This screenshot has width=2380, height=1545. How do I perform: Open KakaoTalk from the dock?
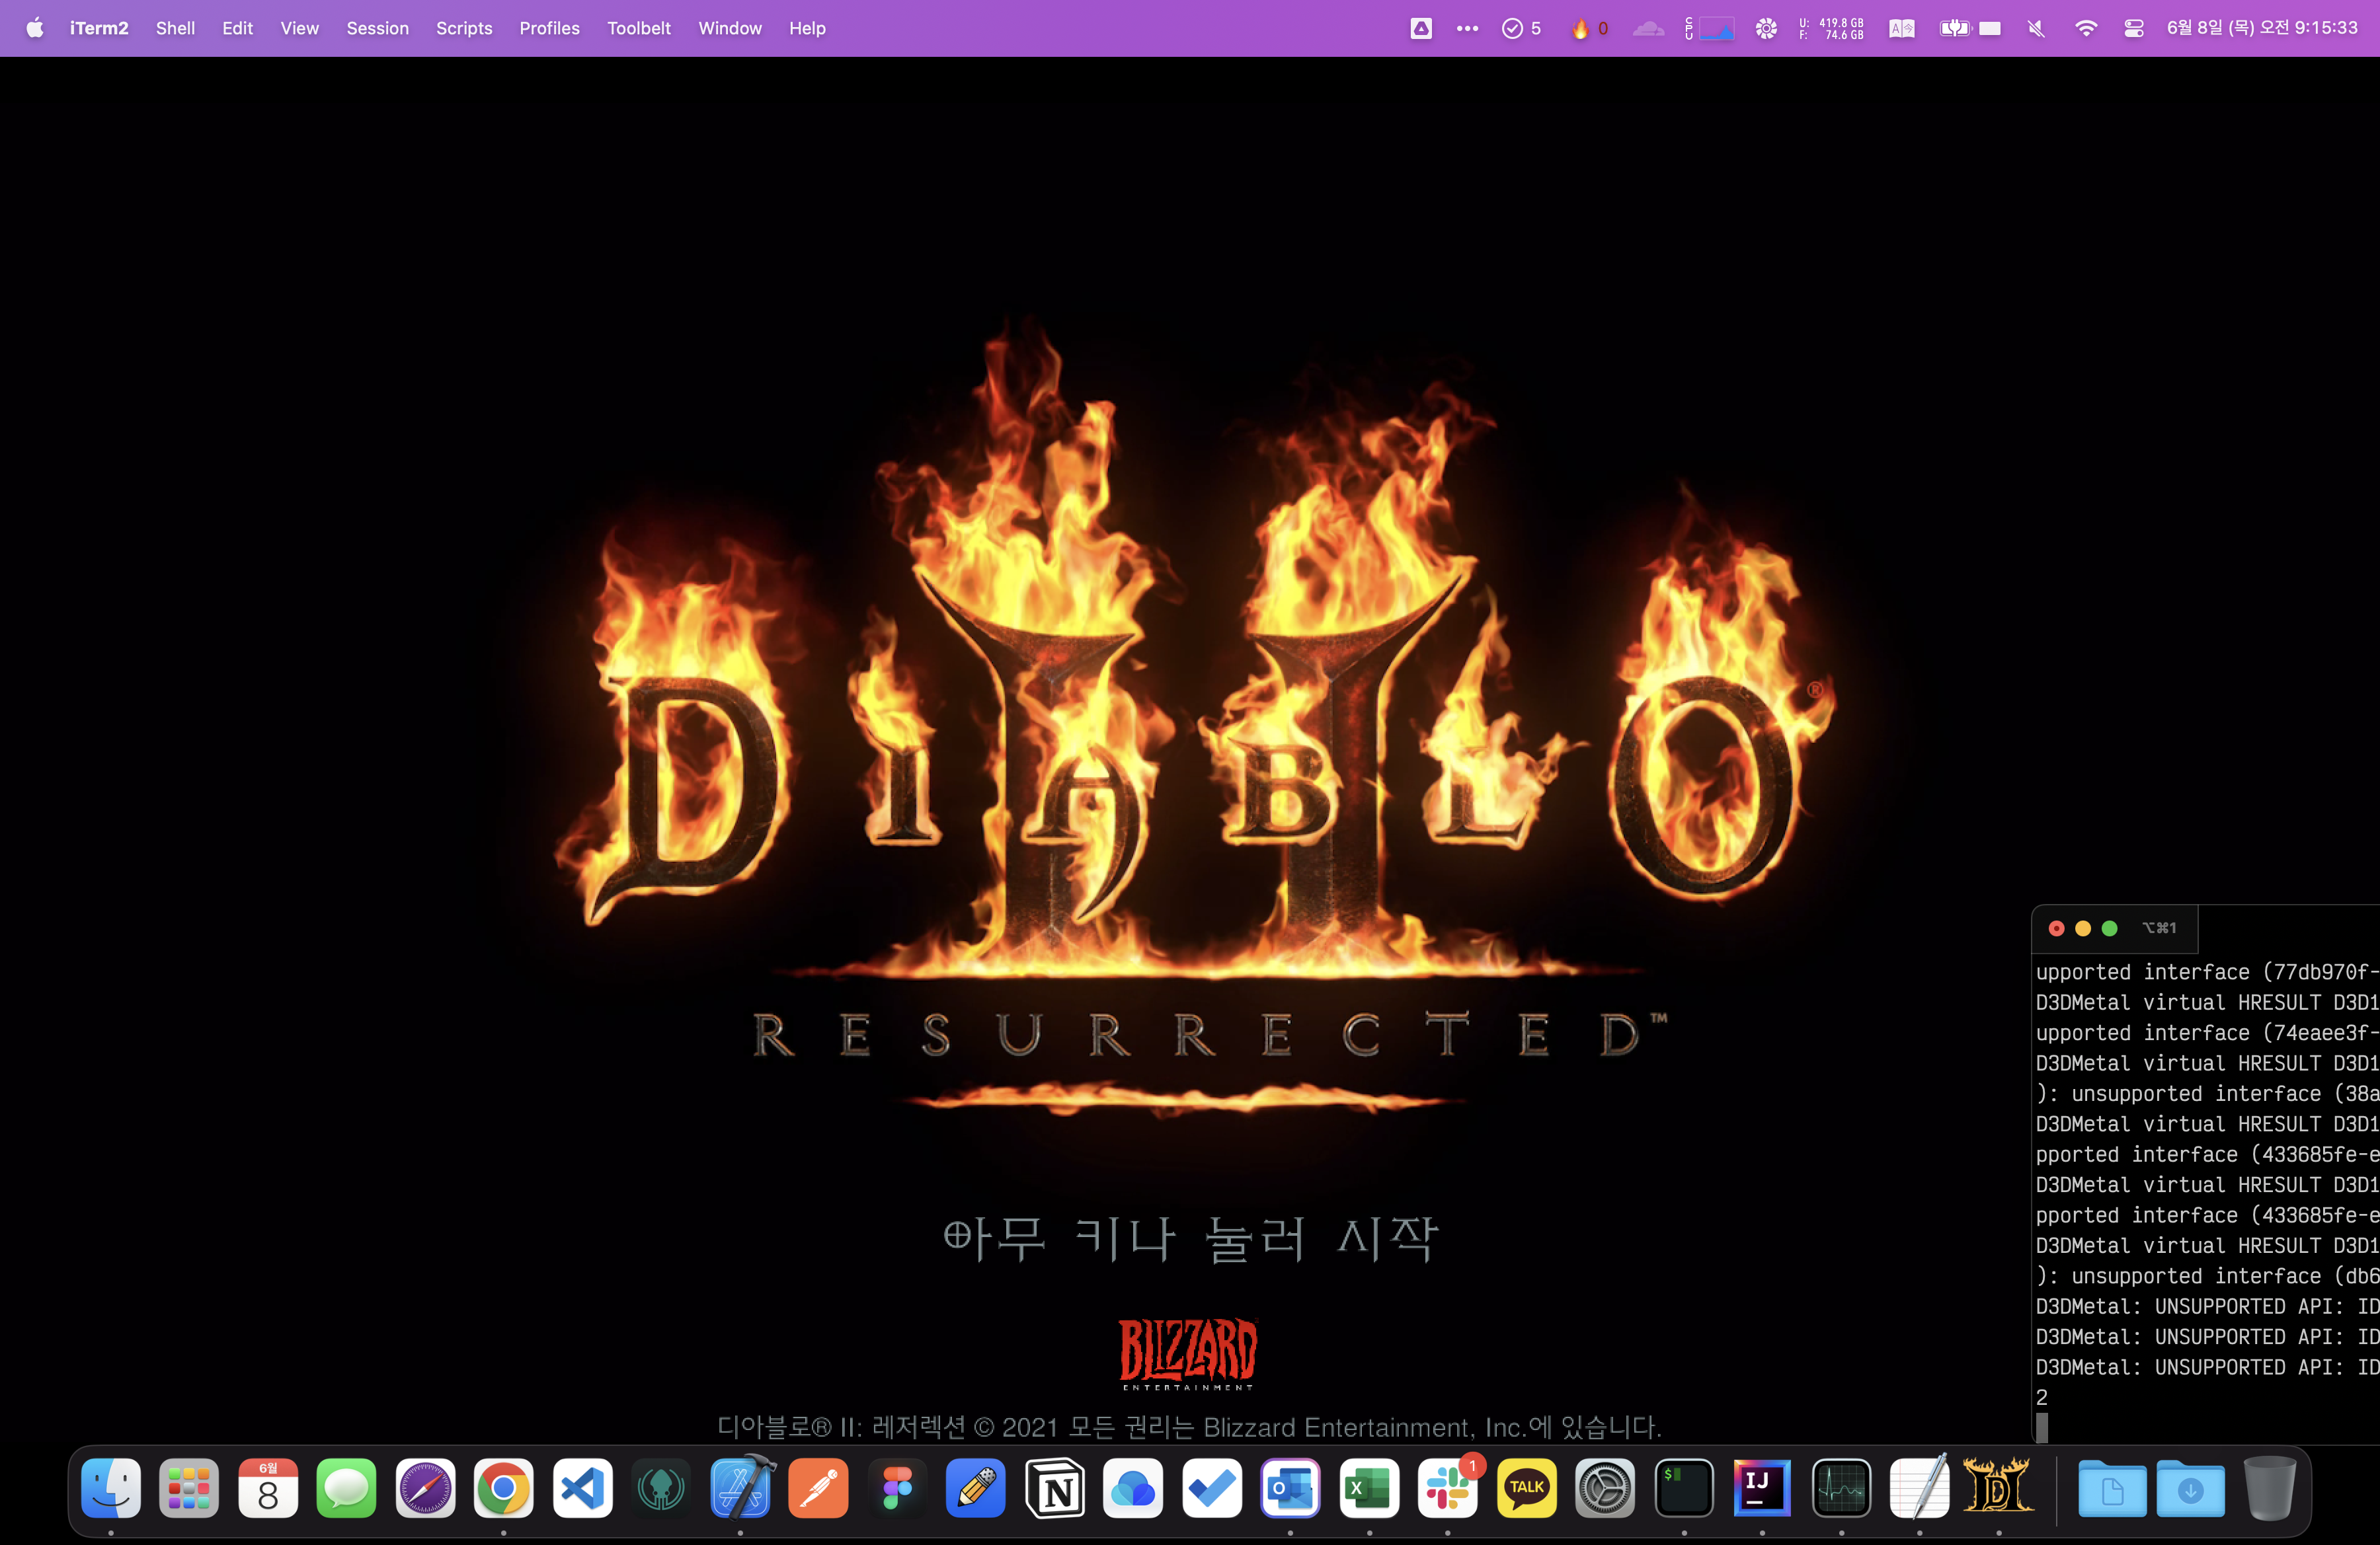coord(1526,1487)
